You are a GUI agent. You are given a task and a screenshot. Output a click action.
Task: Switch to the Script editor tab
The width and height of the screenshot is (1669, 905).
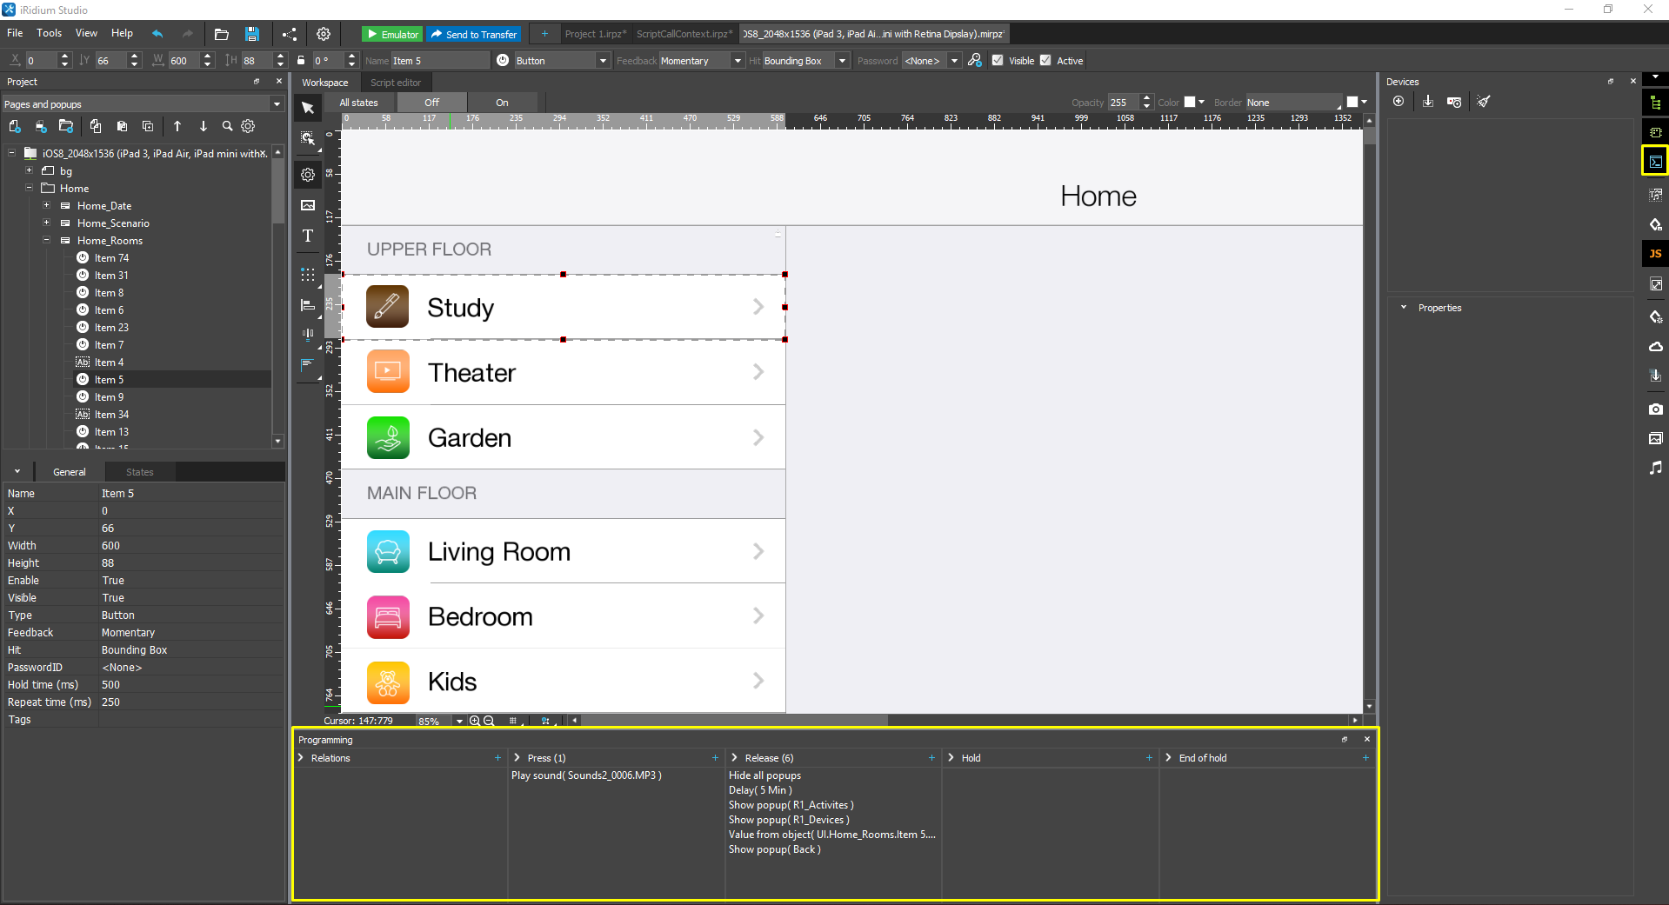coord(395,83)
